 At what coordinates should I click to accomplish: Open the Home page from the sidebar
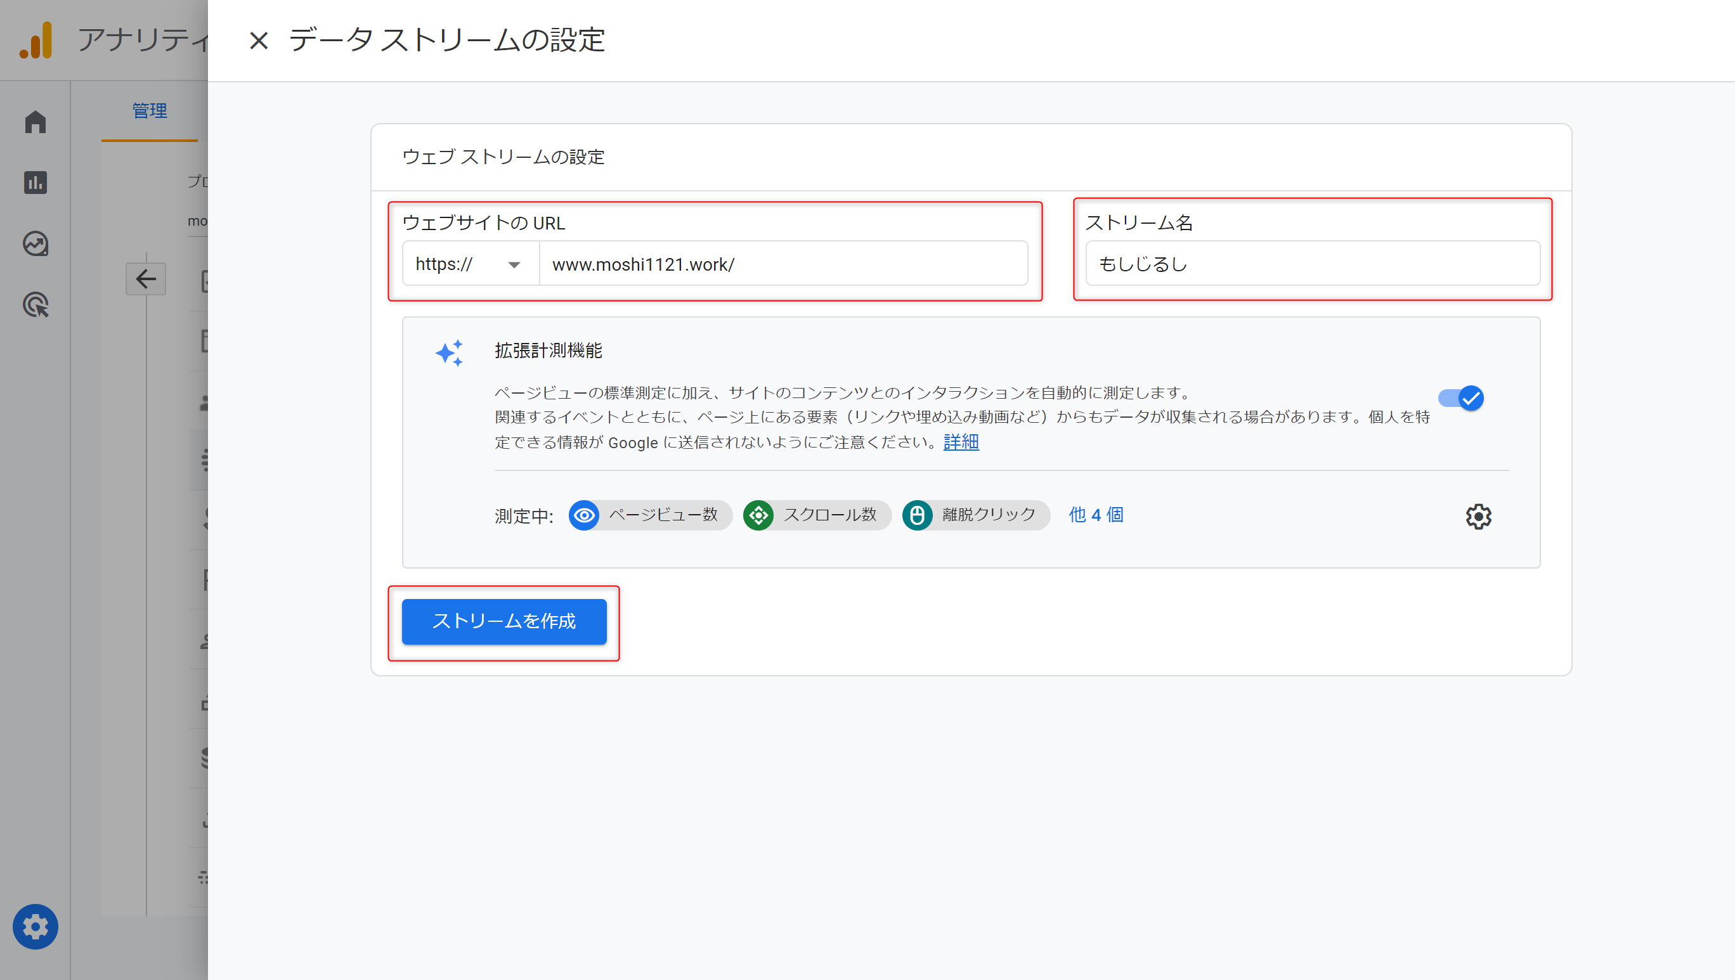[34, 122]
